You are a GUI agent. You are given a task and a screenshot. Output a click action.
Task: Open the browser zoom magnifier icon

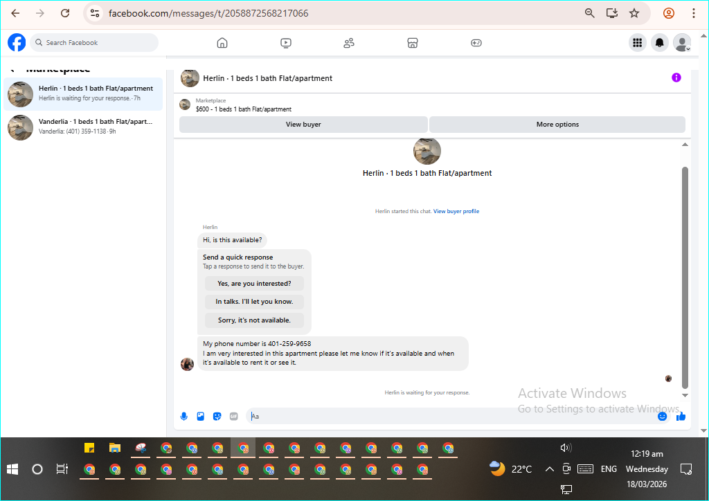(589, 13)
